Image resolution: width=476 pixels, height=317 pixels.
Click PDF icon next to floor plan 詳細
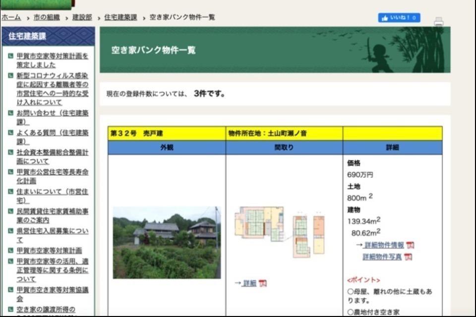pyautogui.click(x=263, y=283)
